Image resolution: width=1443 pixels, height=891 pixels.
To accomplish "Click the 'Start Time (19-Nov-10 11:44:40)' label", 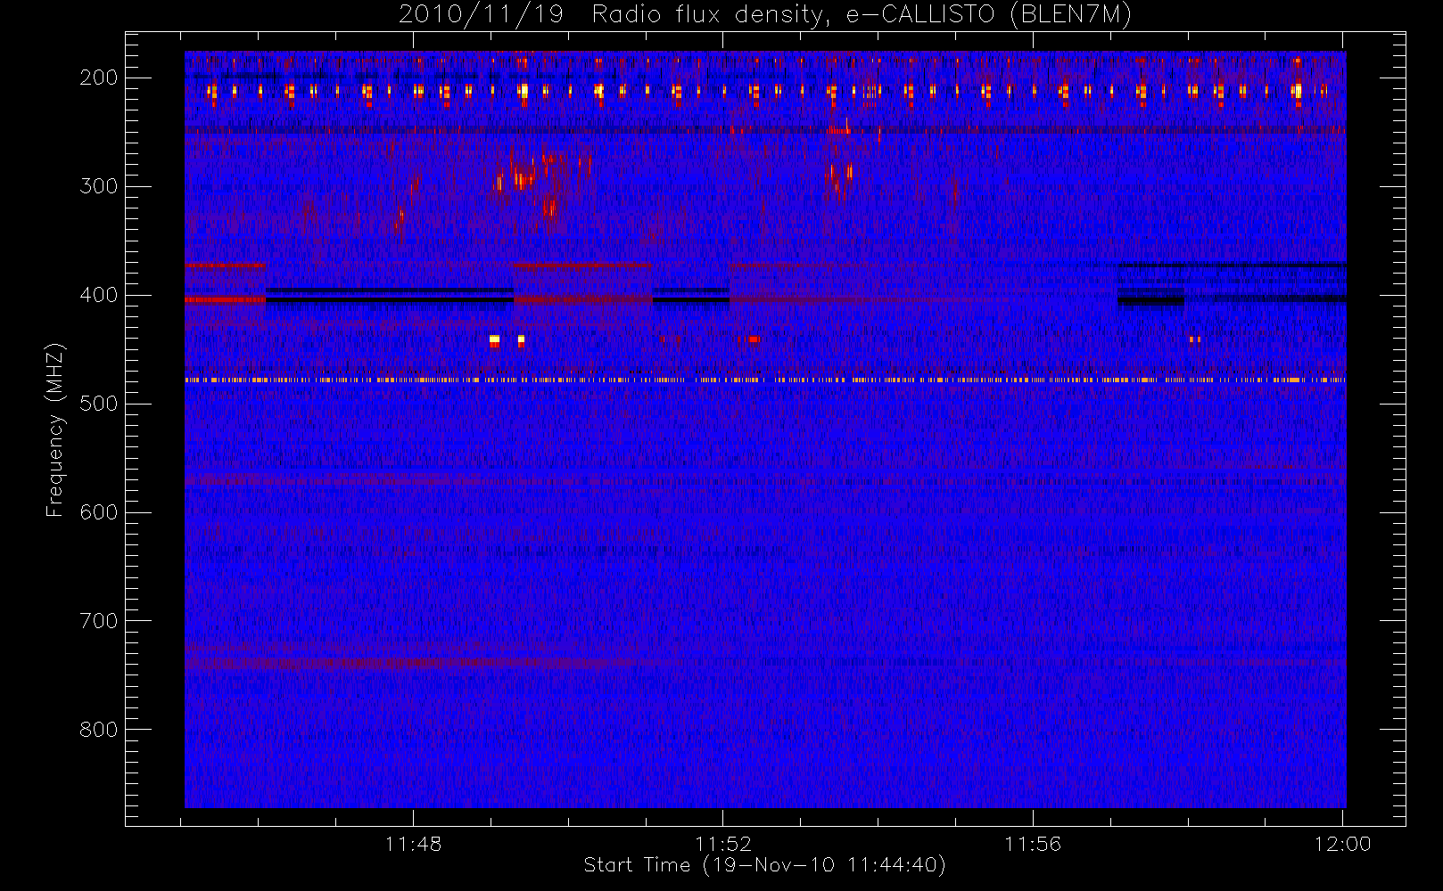I will (x=764, y=865).
